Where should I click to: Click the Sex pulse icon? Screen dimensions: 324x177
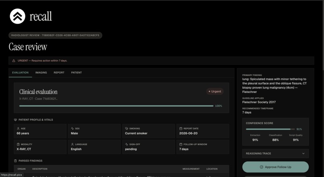pyautogui.click(x=72, y=129)
